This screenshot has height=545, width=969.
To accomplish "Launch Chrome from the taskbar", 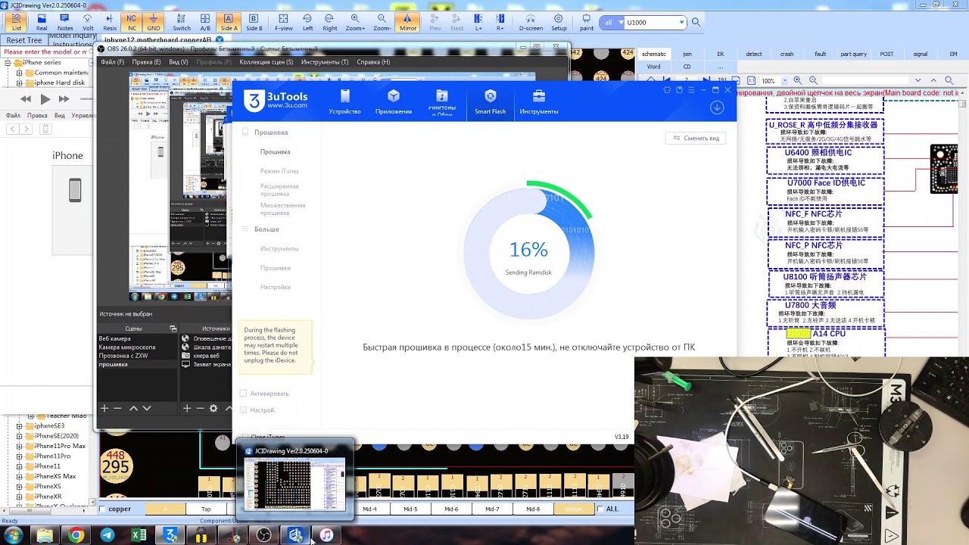I will point(76,535).
